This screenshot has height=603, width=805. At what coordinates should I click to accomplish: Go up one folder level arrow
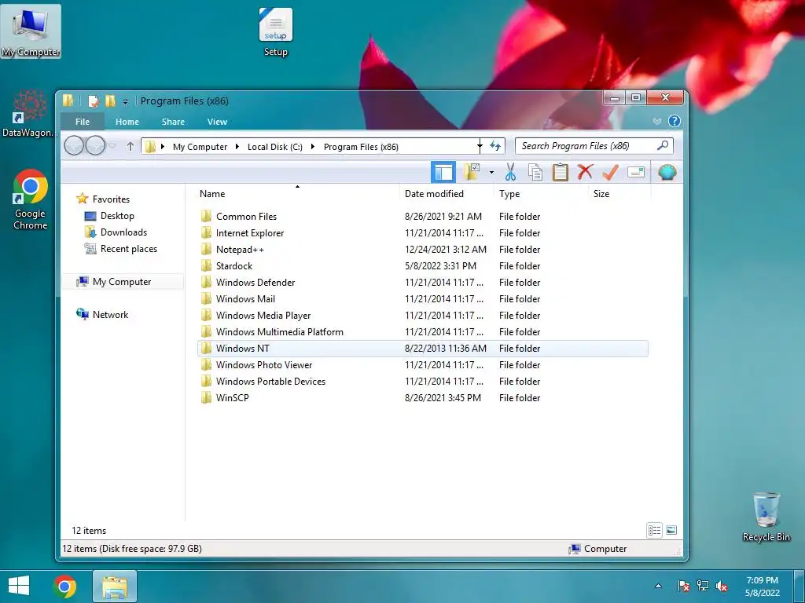130,147
